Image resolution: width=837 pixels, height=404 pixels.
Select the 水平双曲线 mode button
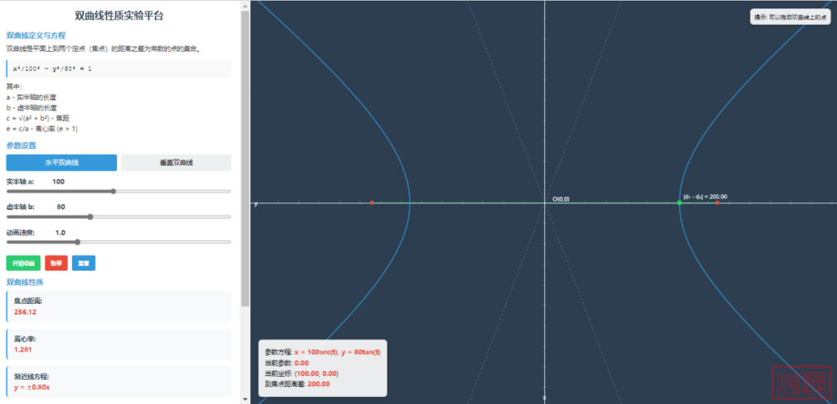click(61, 163)
